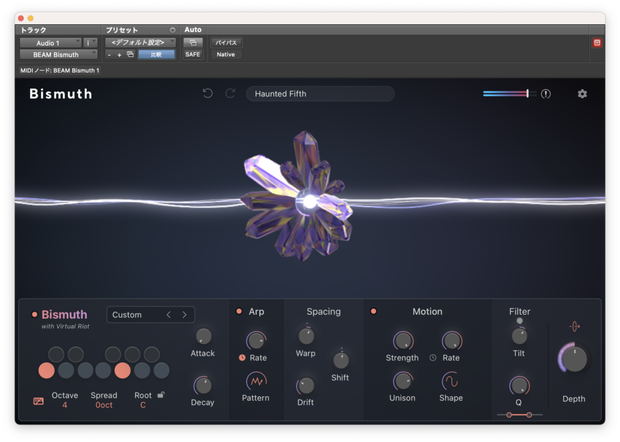
Task: Click the Unison knob
Action: coord(403,381)
